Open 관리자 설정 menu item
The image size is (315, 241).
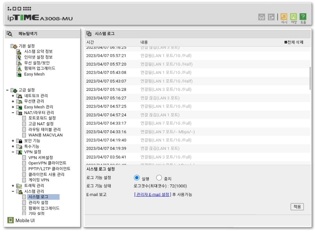(x=38, y=202)
